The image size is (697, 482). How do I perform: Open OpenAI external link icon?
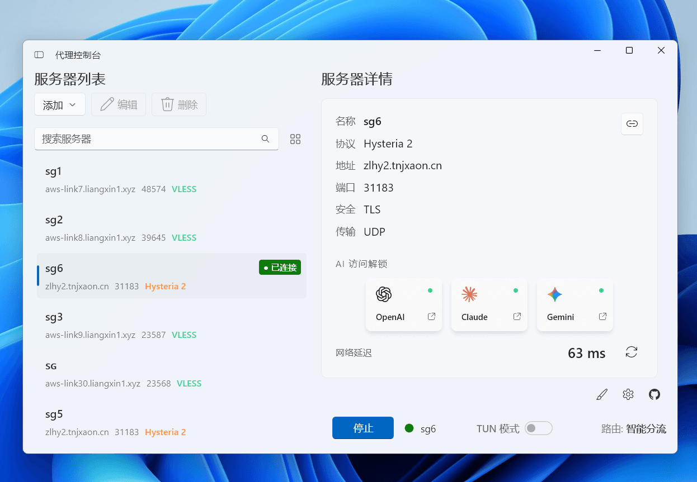tap(431, 317)
